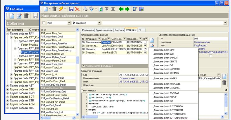
Task: Collapse Группа событий PAY tree node
Action: click(8, 34)
